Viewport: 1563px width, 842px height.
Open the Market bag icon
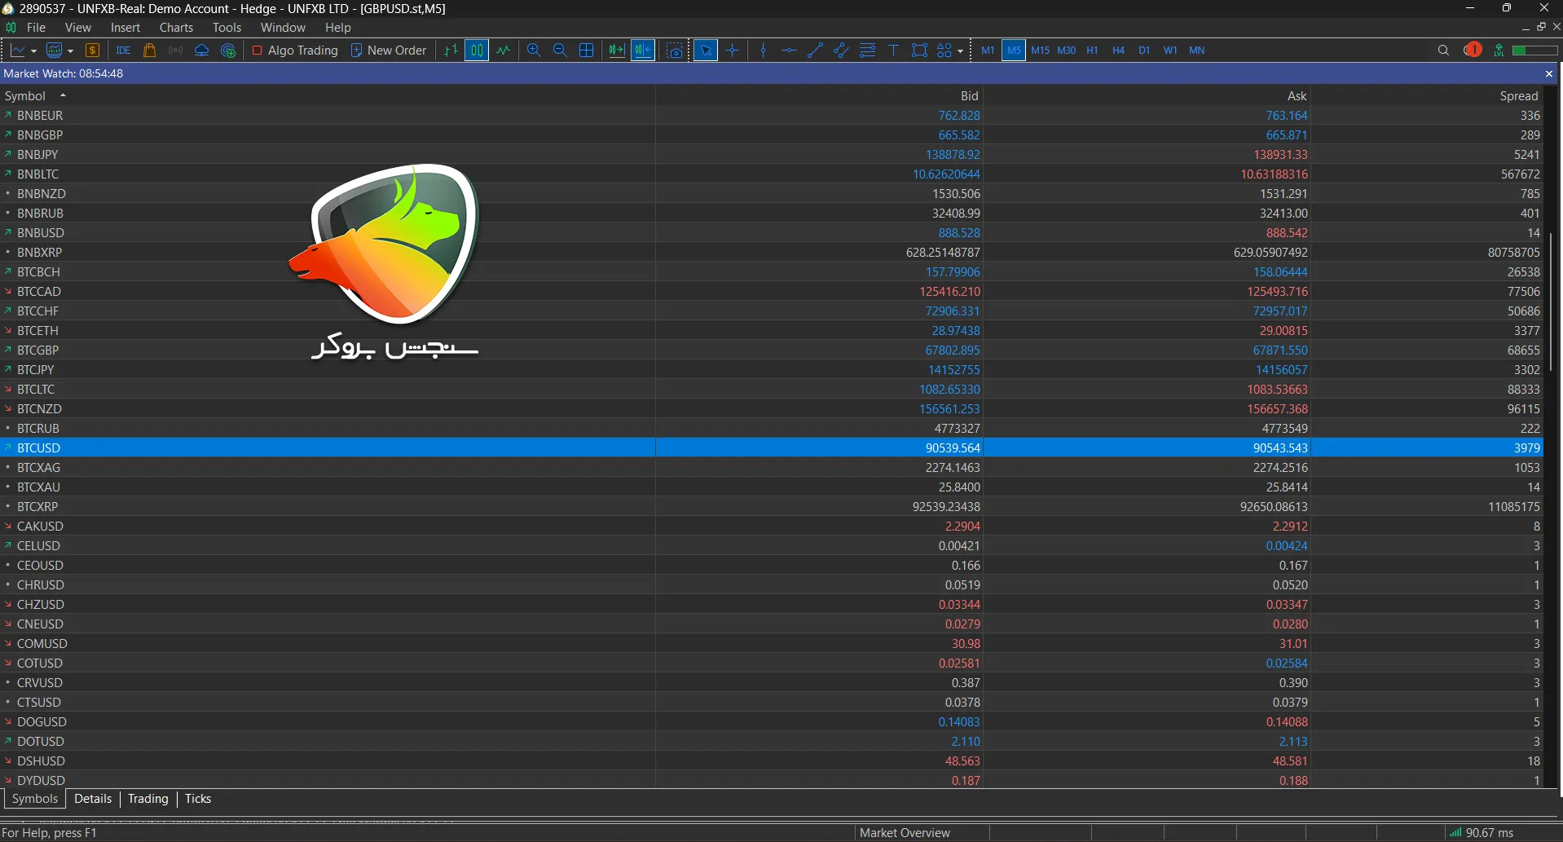149,51
